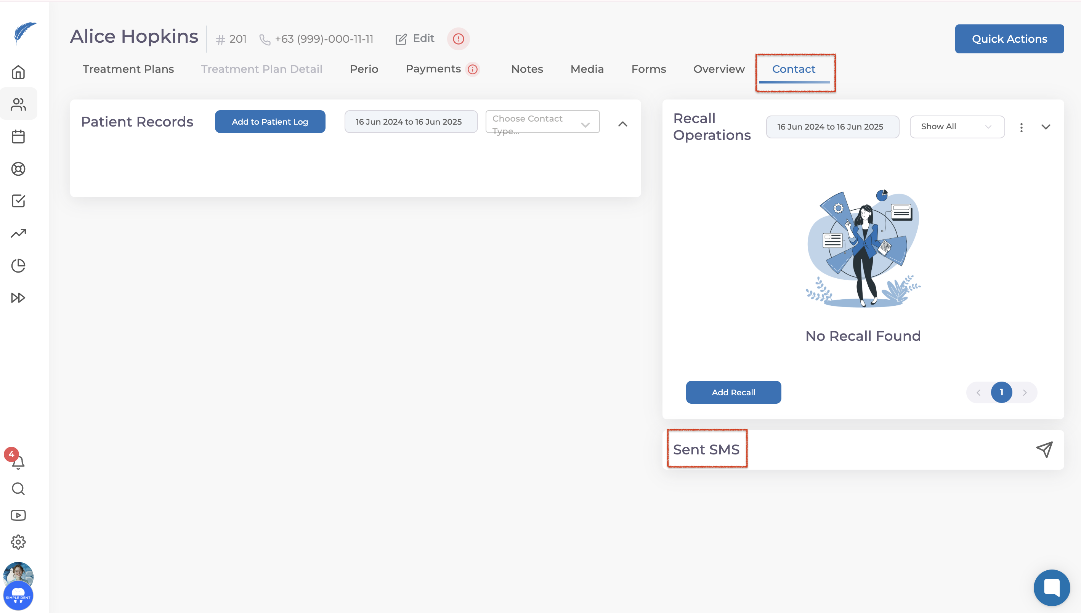Click the Patient Records date range field

tap(411, 122)
